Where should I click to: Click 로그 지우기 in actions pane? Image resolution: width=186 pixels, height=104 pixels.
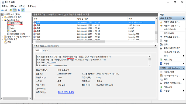(x=170, y=33)
